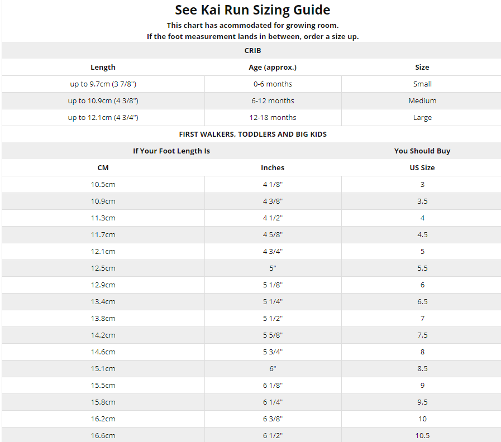Click the Inches column header

click(x=273, y=167)
